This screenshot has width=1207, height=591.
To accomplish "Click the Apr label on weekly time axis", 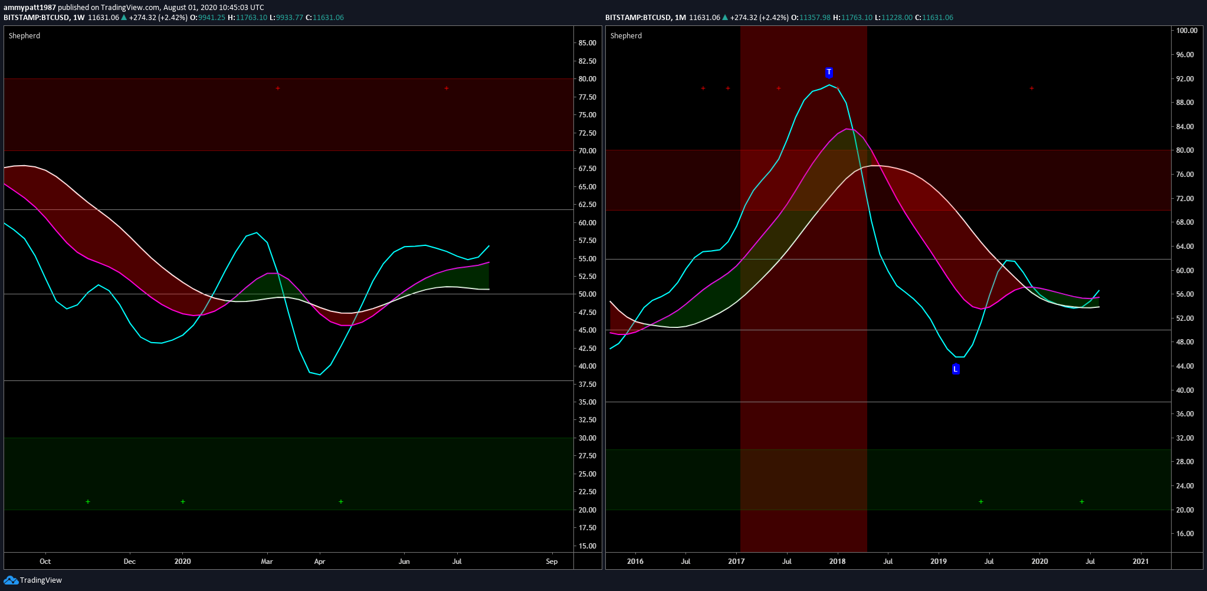I will coord(320,562).
